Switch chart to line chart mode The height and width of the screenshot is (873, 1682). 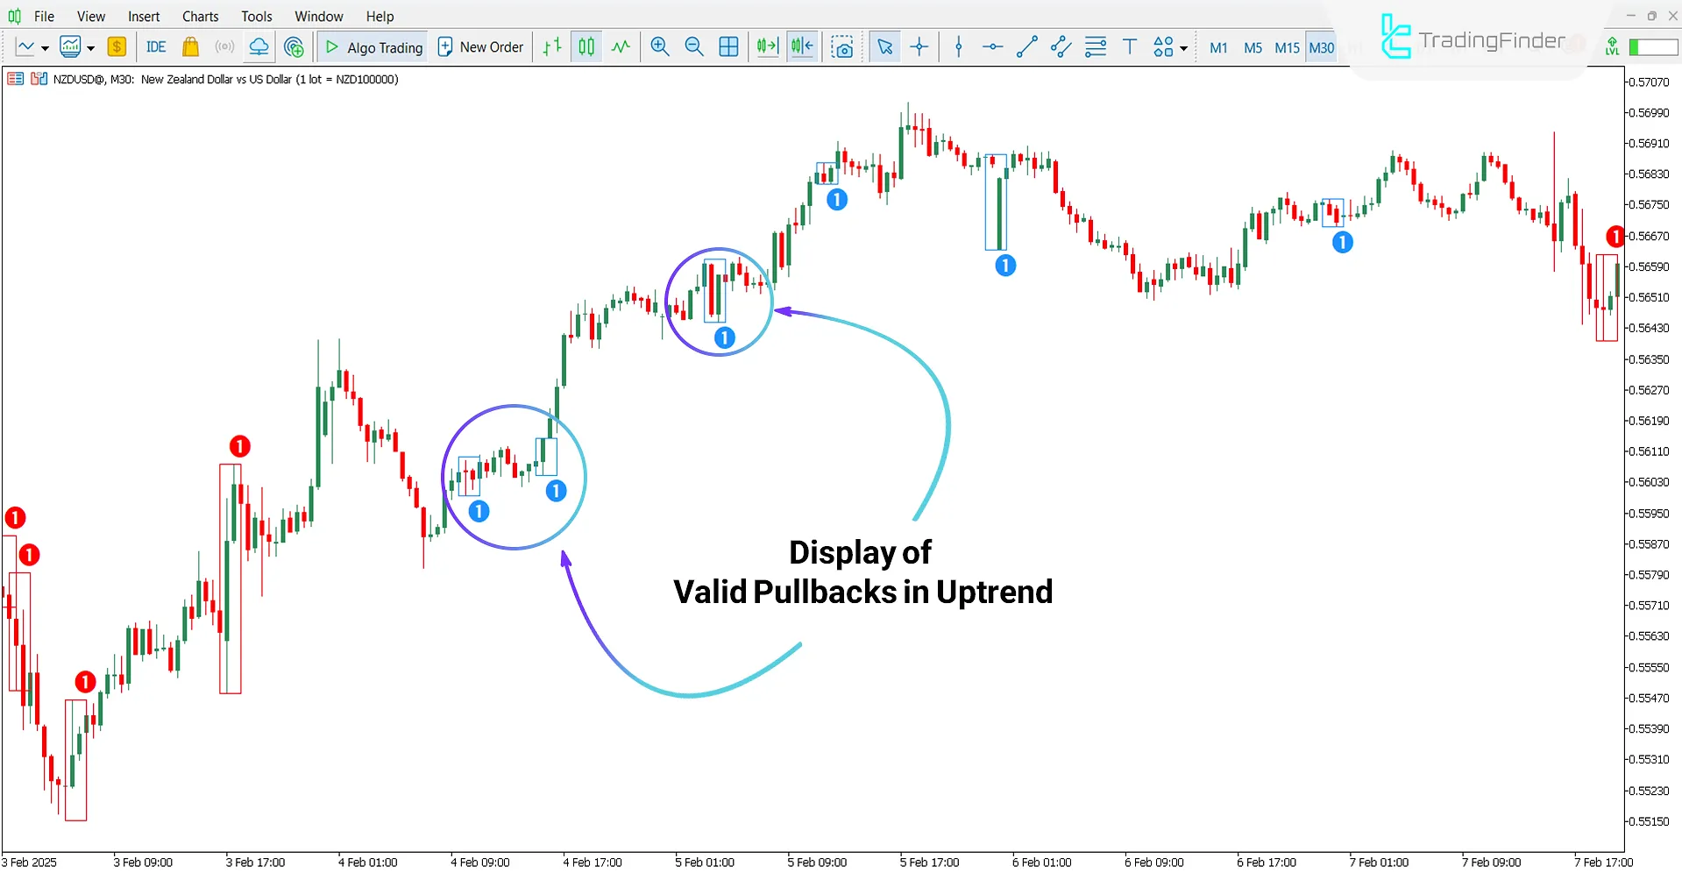tap(25, 46)
